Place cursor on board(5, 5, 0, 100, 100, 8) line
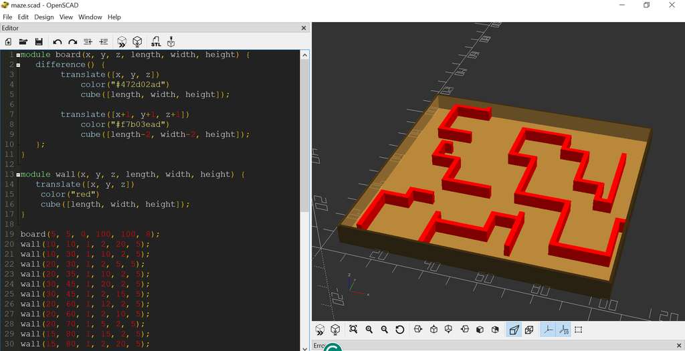Image resolution: width=685 pixels, height=351 pixels. (x=90, y=235)
